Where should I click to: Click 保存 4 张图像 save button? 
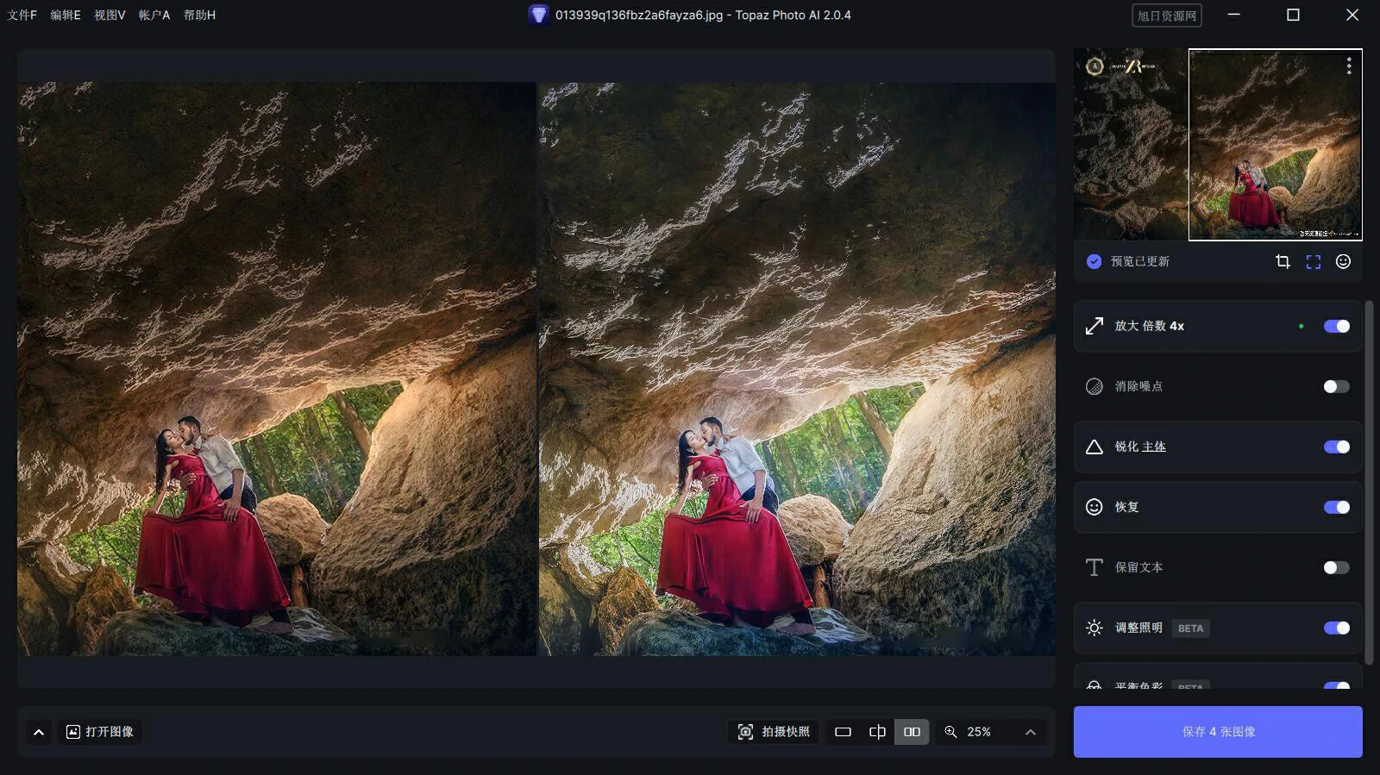1218,732
